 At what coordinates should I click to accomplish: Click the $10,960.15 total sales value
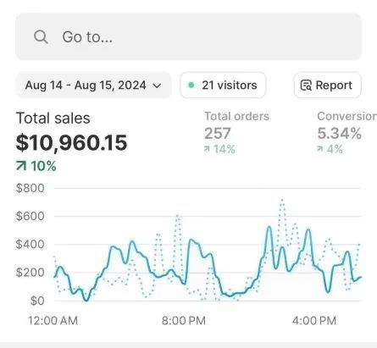pyautogui.click(x=71, y=142)
